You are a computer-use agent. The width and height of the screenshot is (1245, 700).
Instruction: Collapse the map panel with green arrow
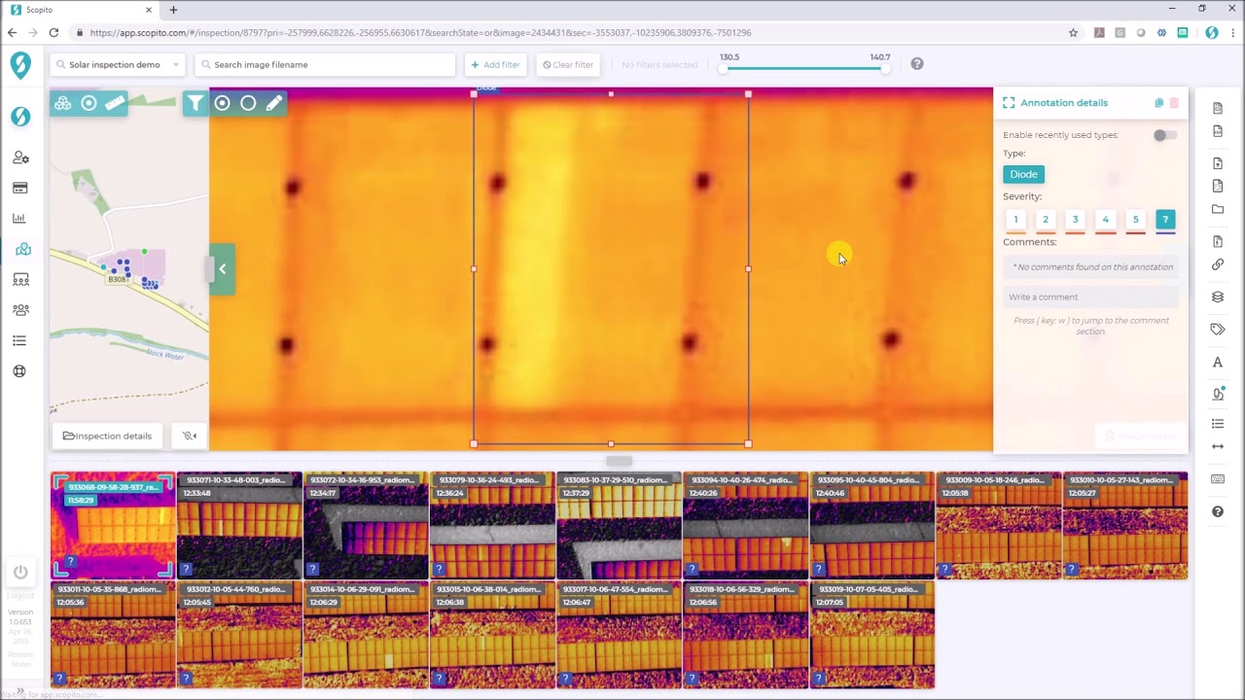[222, 269]
